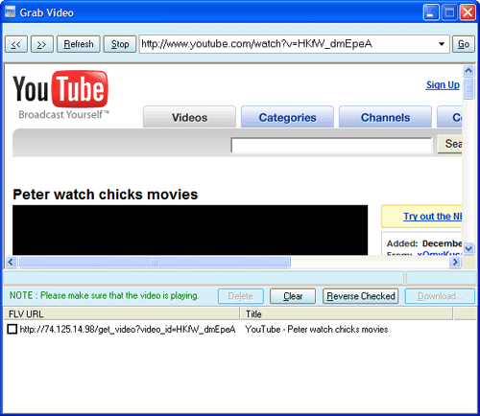The width and height of the screenshot is (480, 416).
Task: Select 'YouTube - Peter watch chicks movies' title cell
Action: 317,329
